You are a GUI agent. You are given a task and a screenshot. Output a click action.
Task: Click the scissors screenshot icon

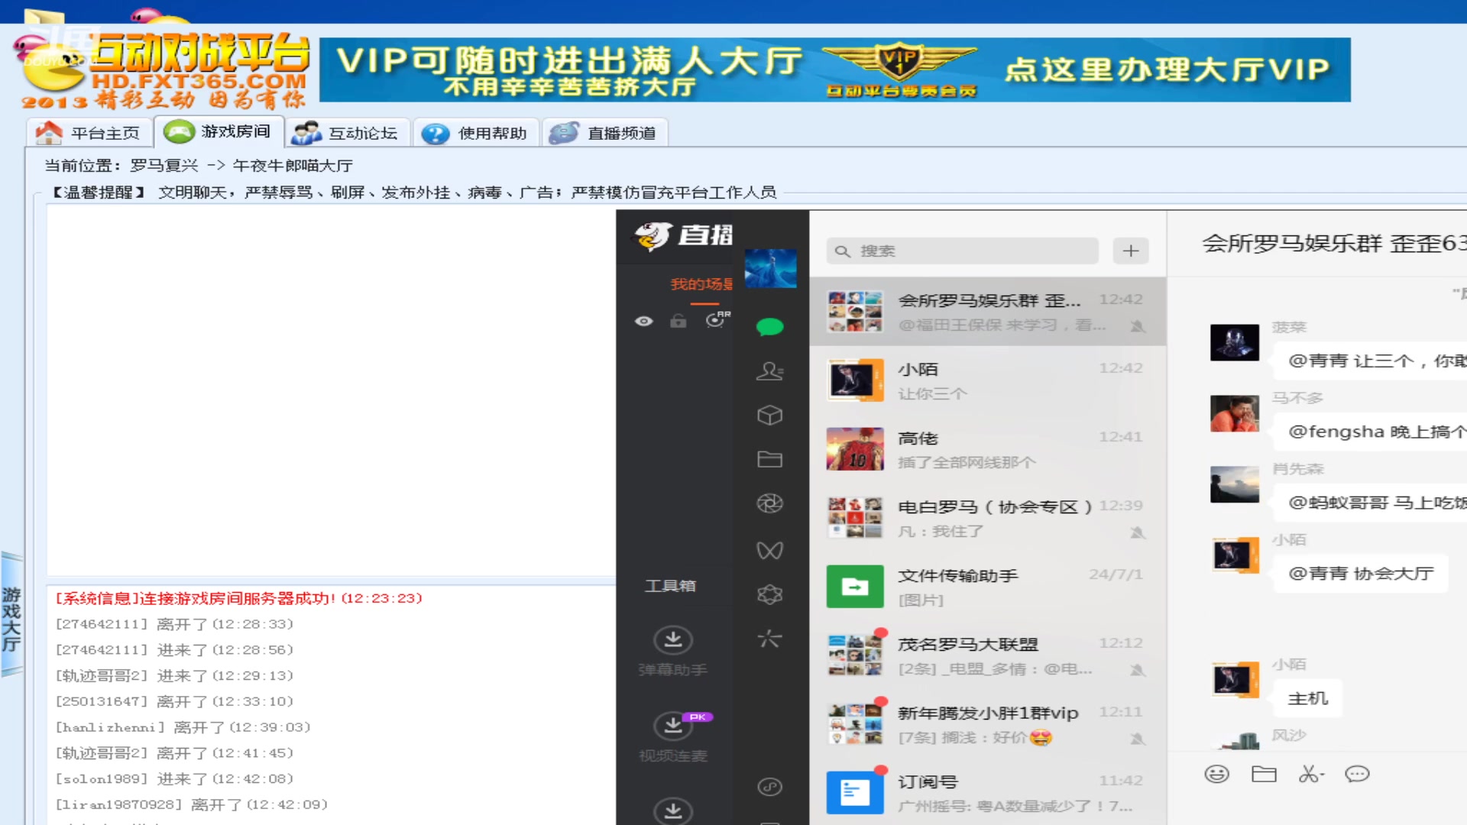(1308, 774)
